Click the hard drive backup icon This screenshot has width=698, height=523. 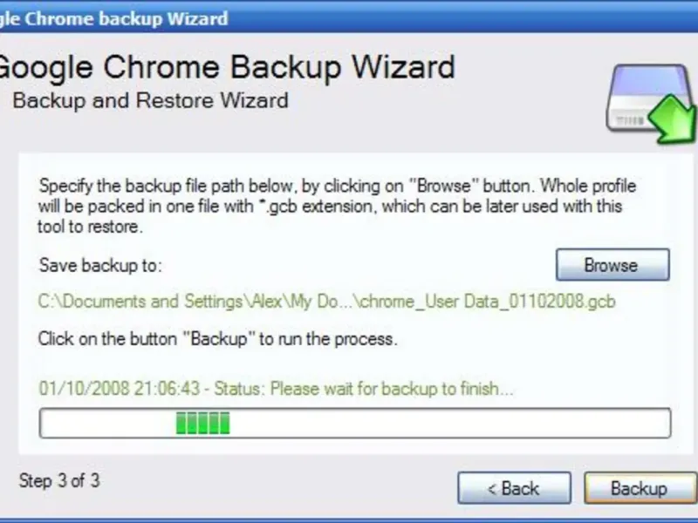(x=651, y=103)
